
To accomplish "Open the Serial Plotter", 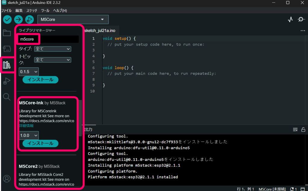I will (290, 19).
